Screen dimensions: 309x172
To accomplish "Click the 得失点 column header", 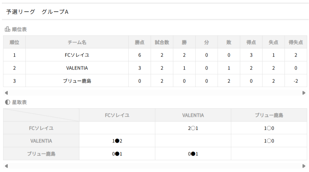I will click(x=296, y=42).
